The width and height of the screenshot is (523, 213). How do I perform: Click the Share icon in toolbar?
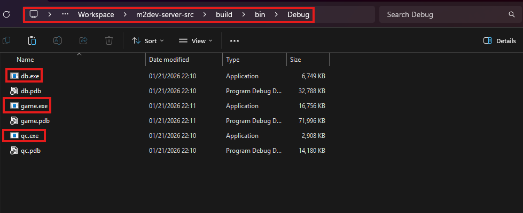83,40
